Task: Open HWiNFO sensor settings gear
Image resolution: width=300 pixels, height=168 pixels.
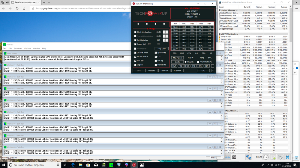Action: 280,157
